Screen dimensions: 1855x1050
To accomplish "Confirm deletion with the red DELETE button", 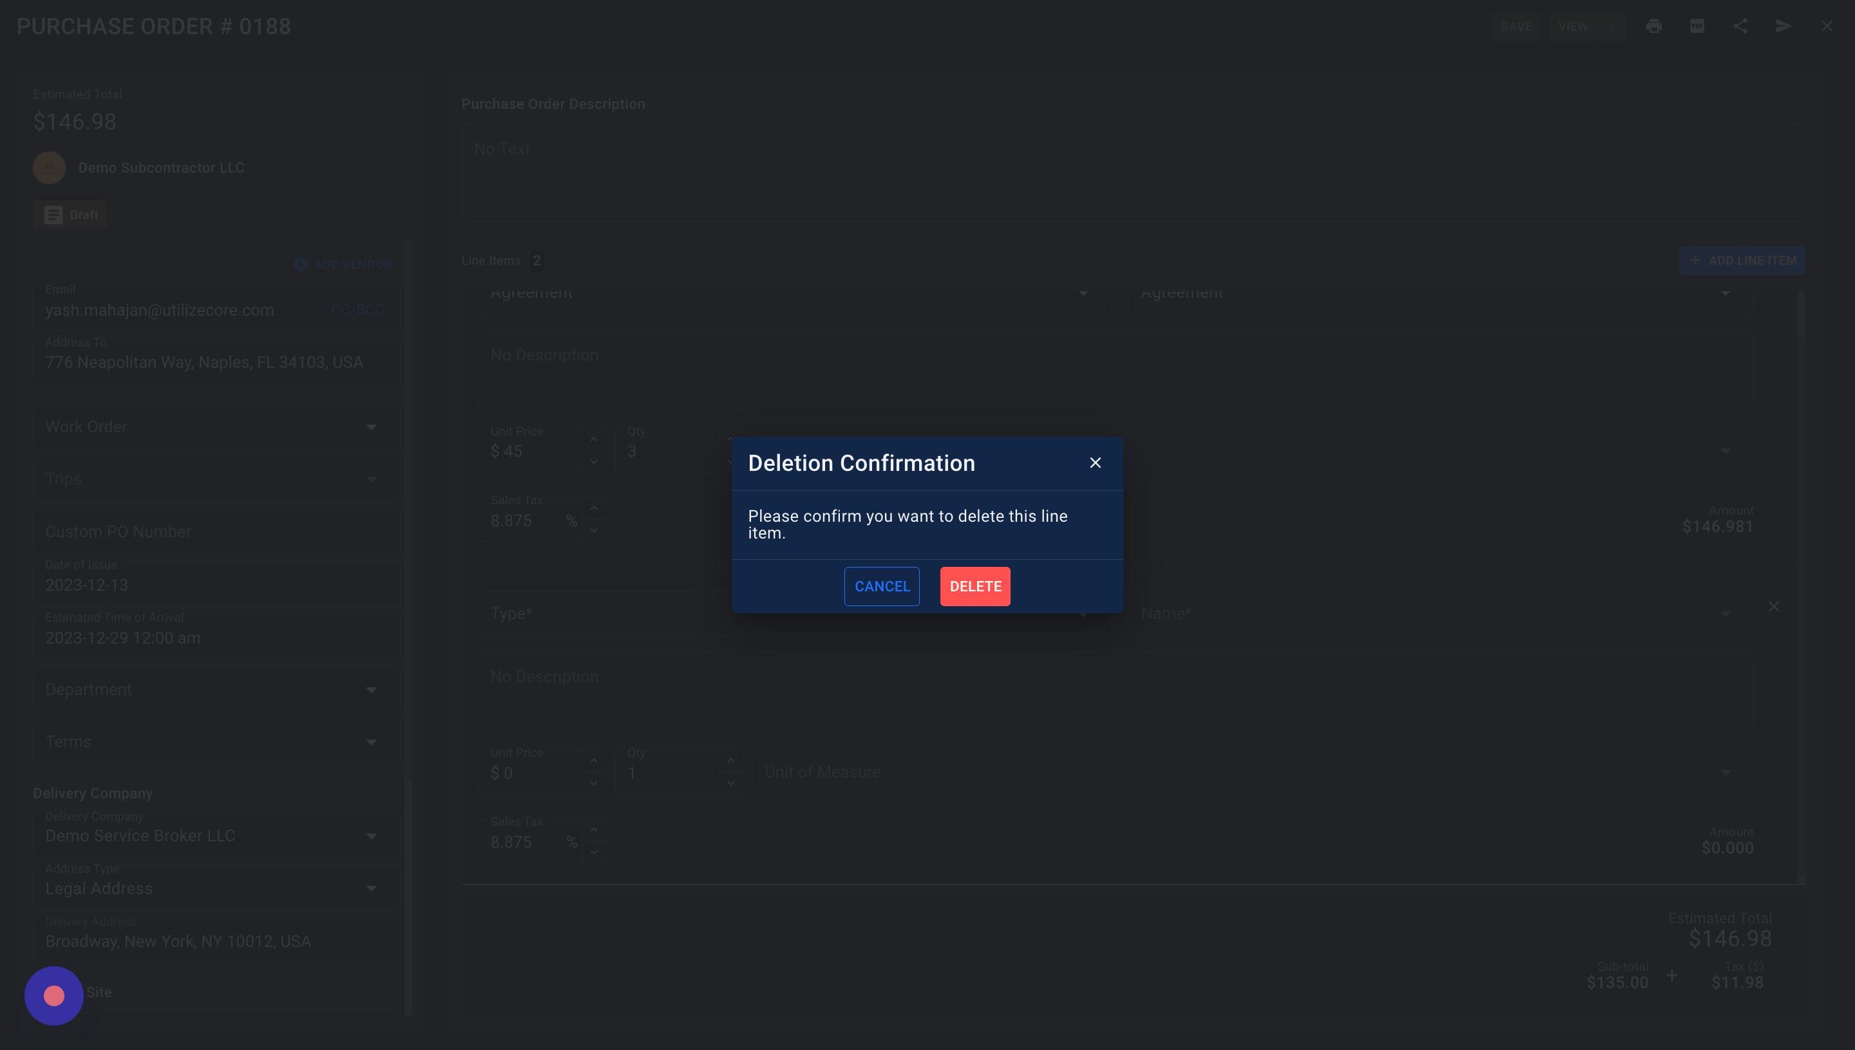I will coord(975,586).
